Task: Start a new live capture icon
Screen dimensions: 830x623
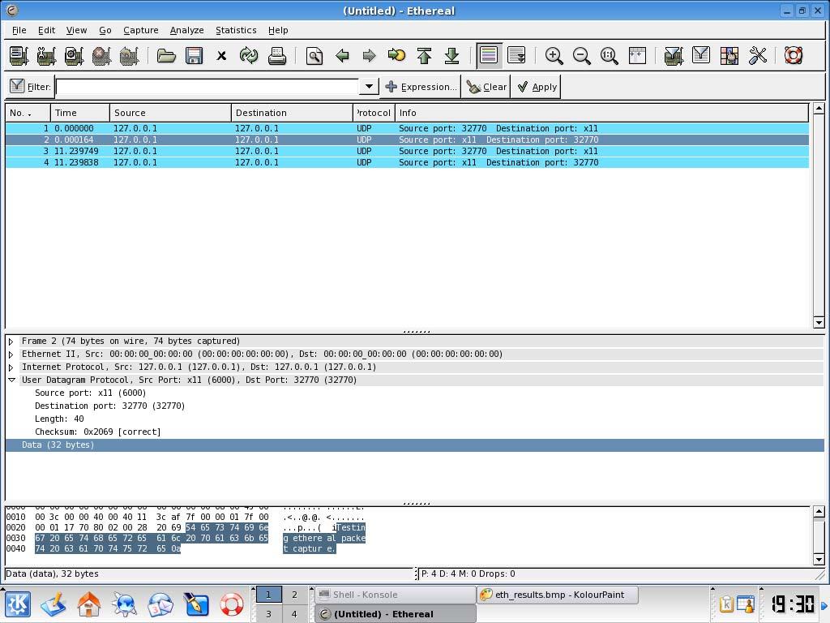Action: click(x=74, y=56)
